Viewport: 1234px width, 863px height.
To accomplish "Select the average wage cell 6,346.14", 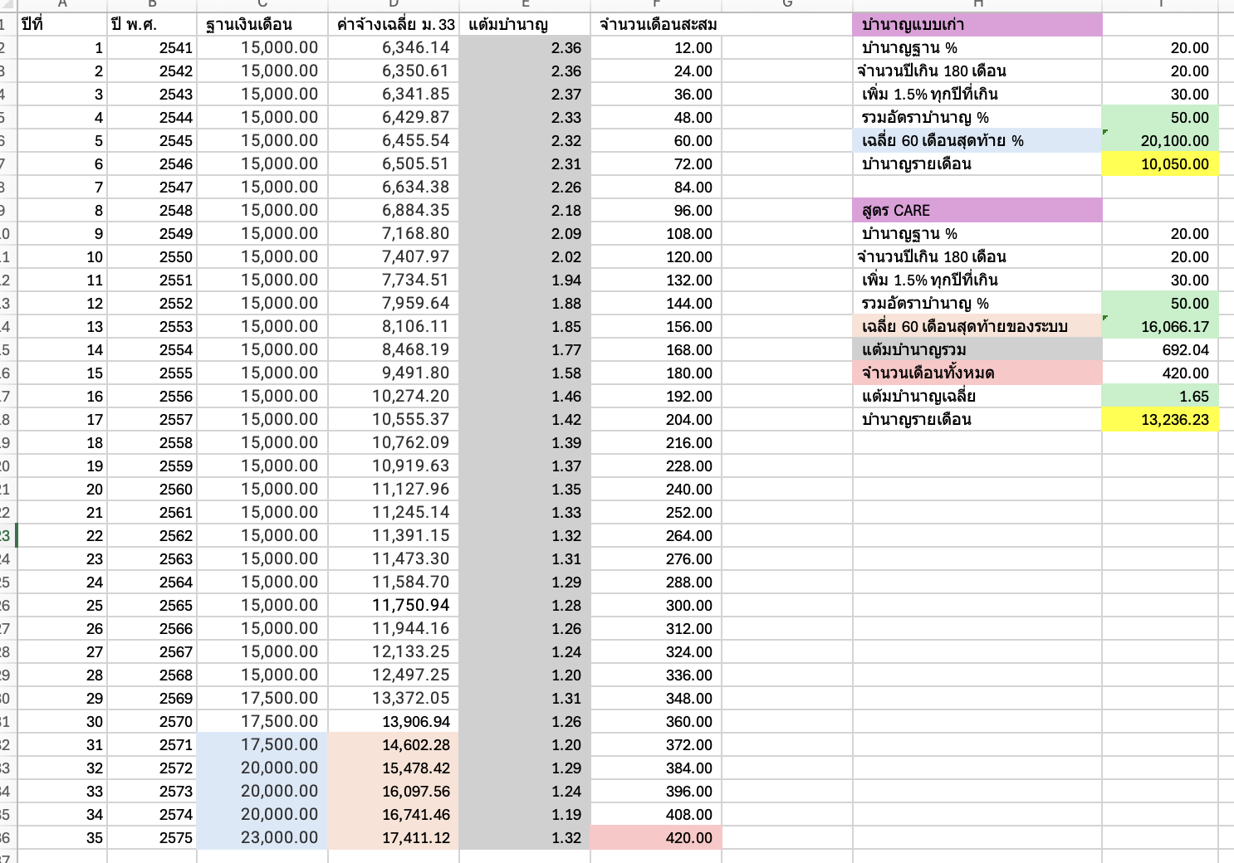I will [x=394, y=47].
